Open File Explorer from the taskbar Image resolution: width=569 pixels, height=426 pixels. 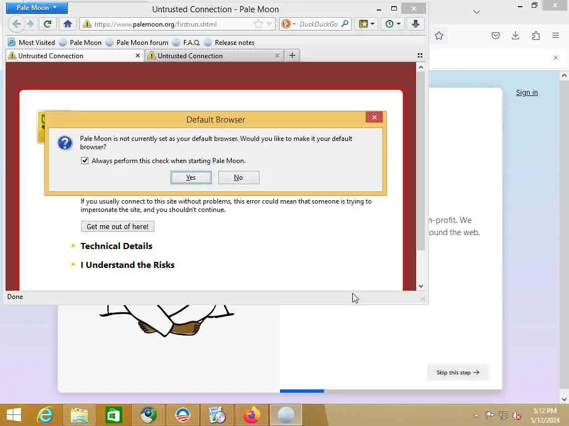79,415
